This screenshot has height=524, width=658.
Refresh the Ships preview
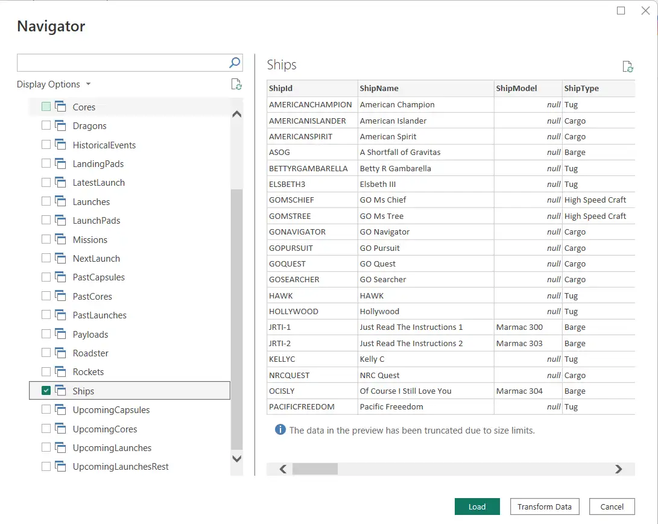pyautogui.click(x=628, y=67)
